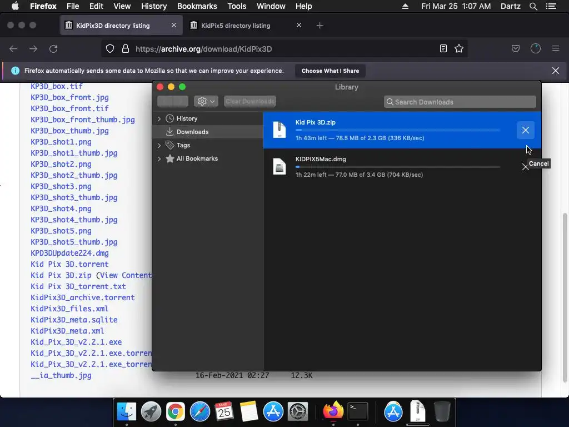569x427 pixels.
Task: Expand the All Bookmarks tree item
Action: [x=159, y=158]
